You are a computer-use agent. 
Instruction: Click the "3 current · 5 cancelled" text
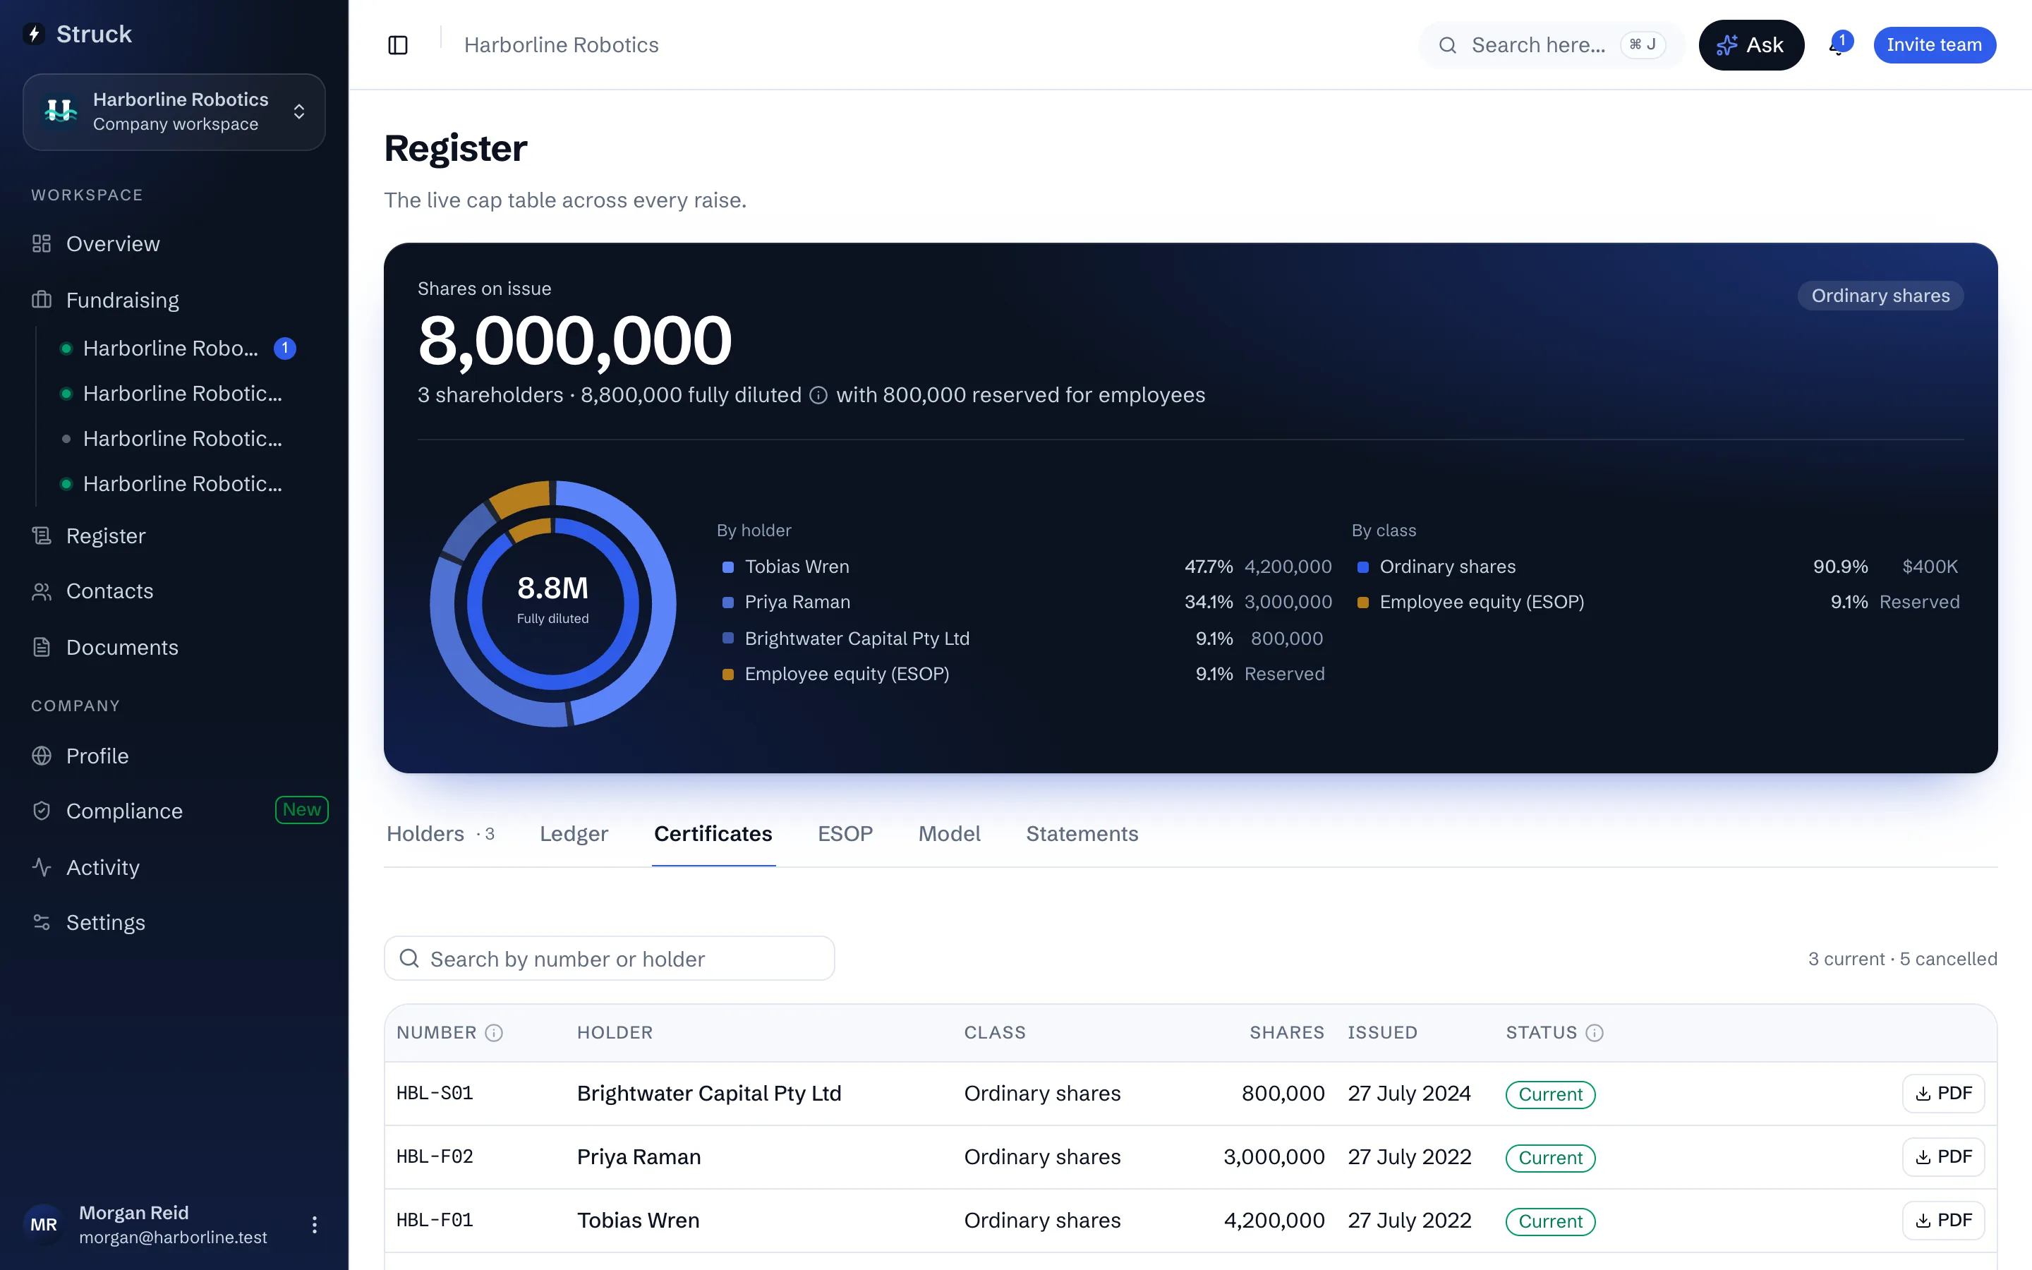tap(1902, 958)
